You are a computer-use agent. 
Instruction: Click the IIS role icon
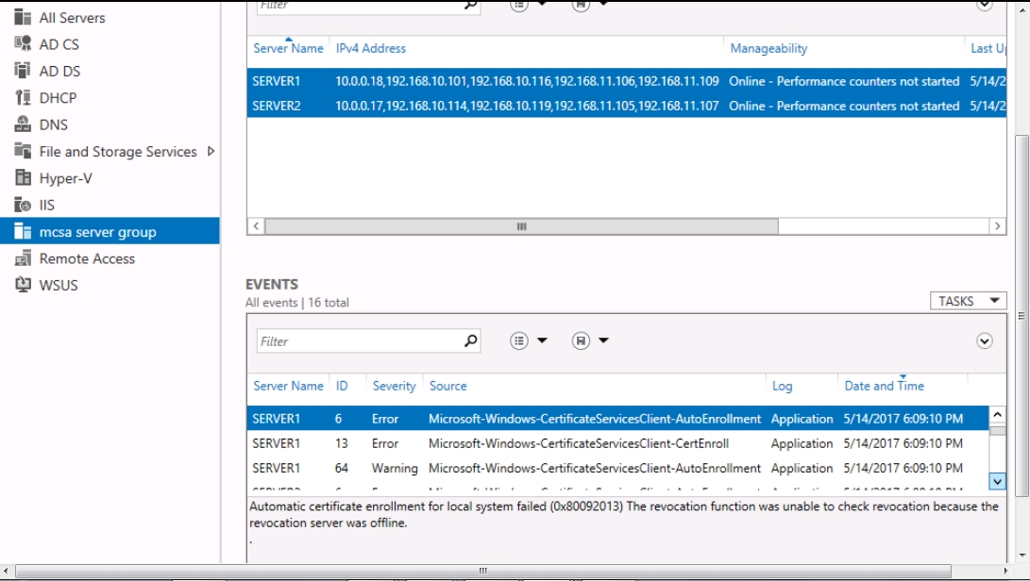[x=23, y=205]
